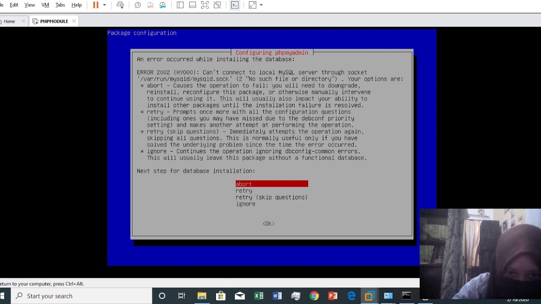Viewport: 541px width, 304px height.
Task: Expand stretch display options dropdown arrow
Action: tap(261, 5)
